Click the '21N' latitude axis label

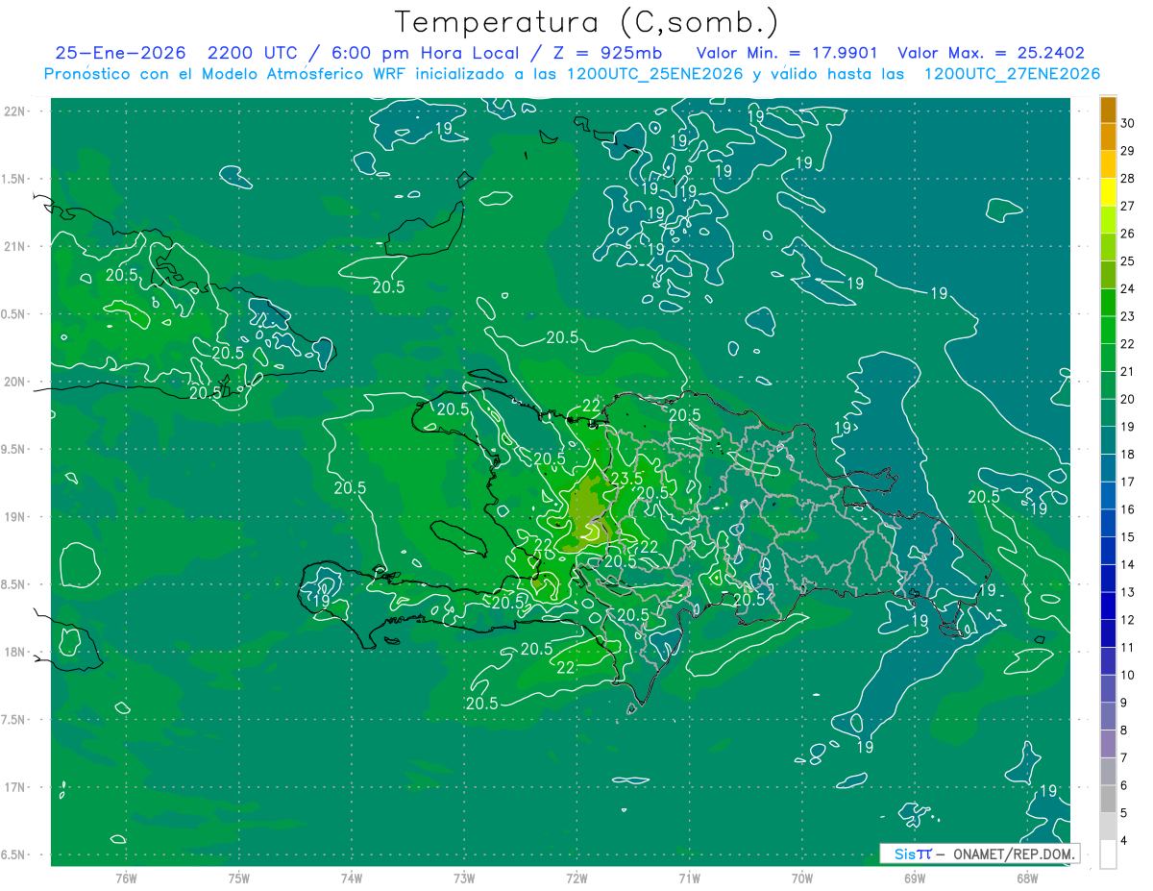point(16,246)
